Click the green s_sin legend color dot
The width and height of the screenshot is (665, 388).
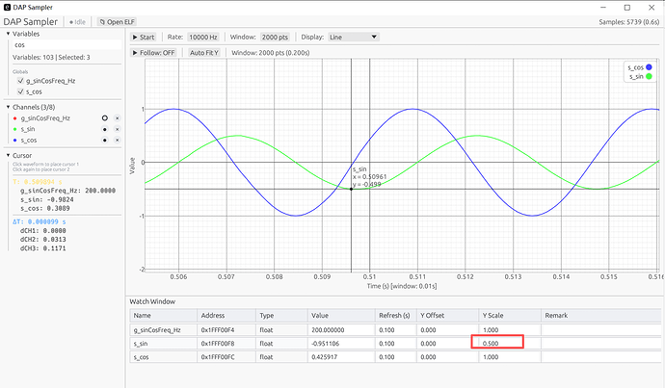649,76
